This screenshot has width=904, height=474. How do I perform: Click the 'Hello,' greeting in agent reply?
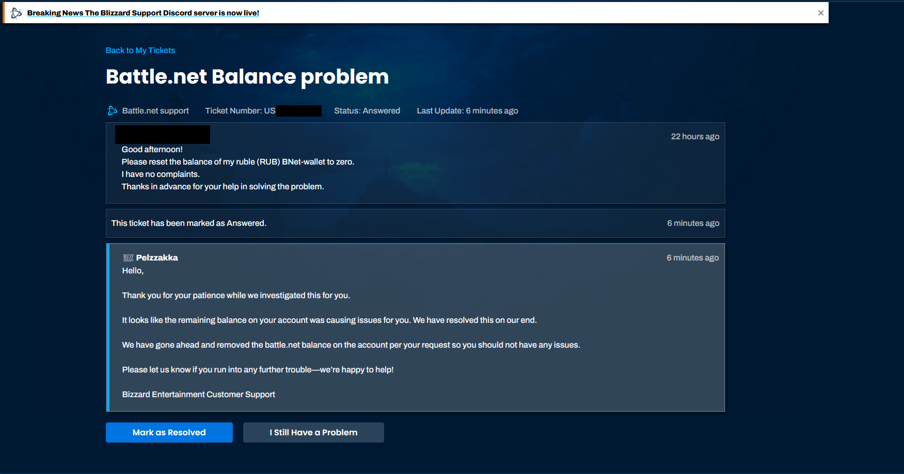pos(133,271)
